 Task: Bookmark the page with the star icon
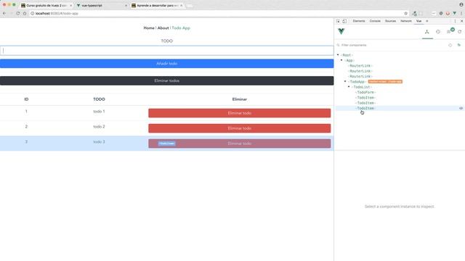click(405, 13)
